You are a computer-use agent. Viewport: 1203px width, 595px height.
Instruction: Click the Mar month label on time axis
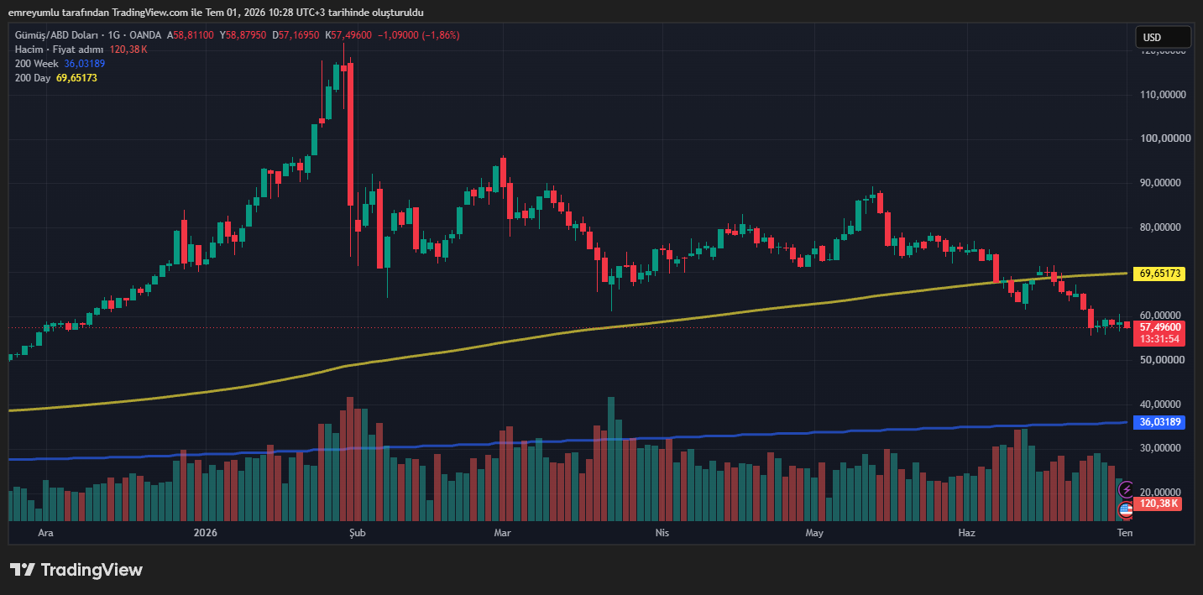[x=503, y=533]
